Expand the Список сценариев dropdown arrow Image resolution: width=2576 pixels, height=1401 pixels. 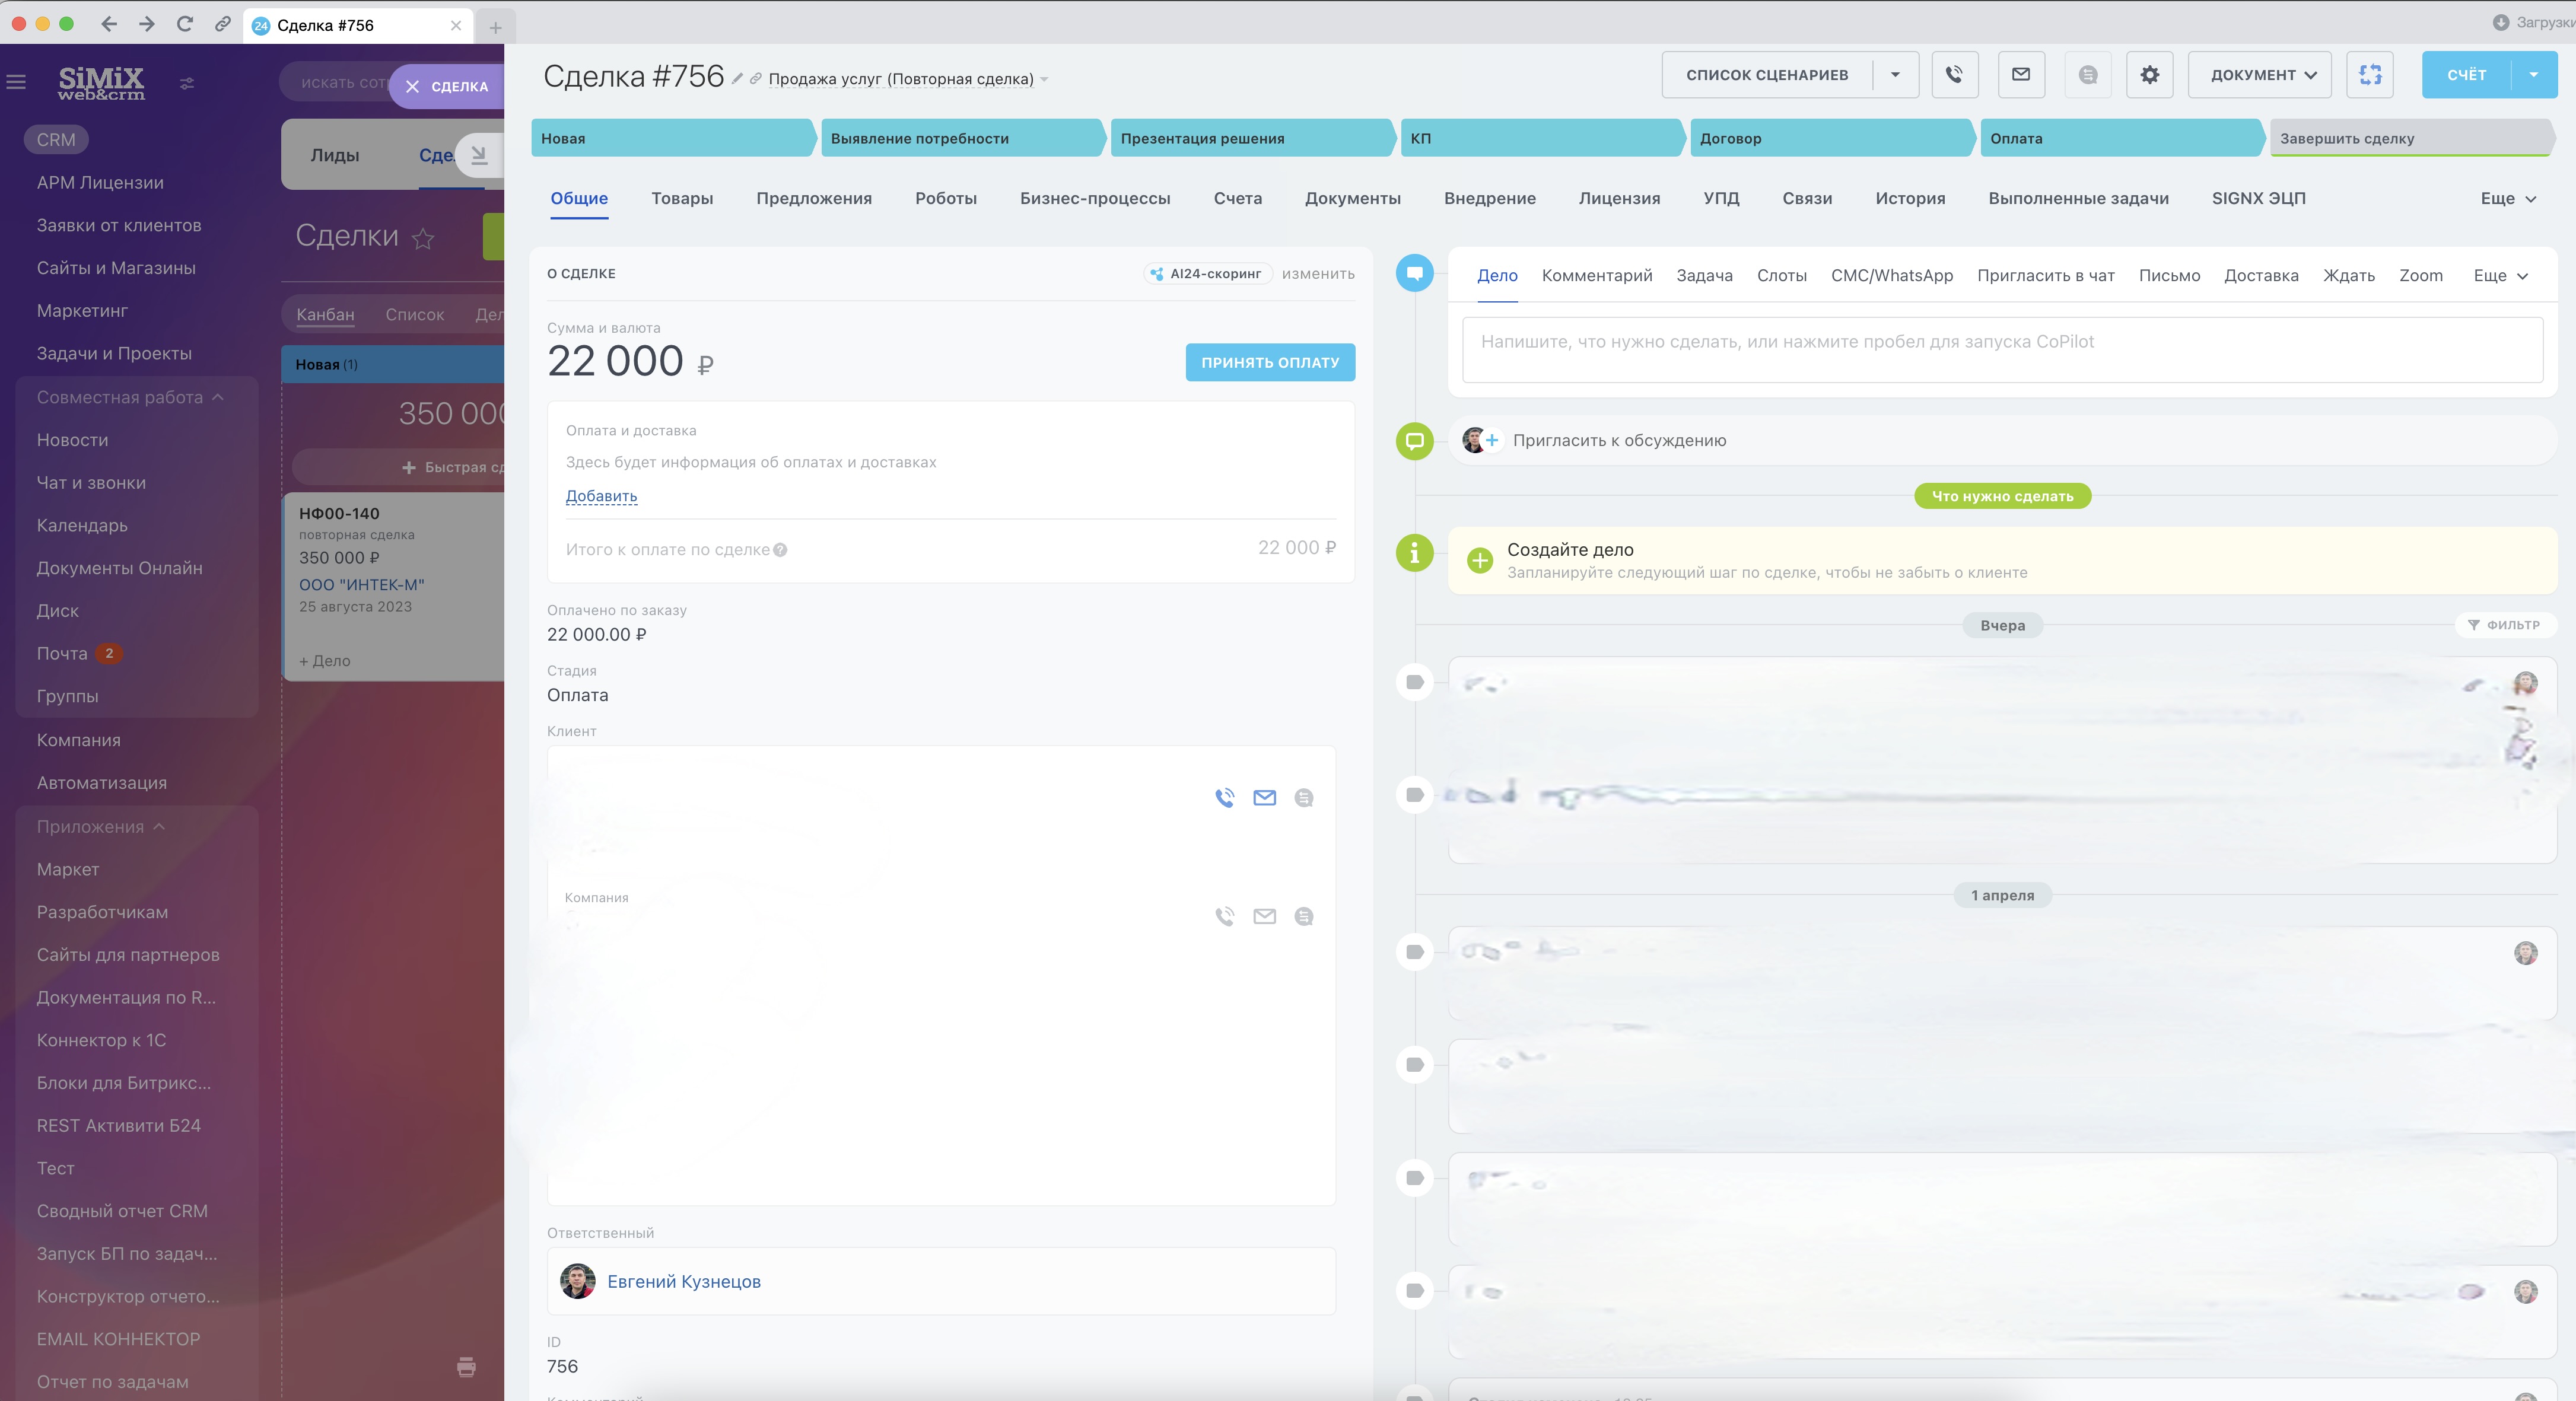click(x=1894, y=75)
